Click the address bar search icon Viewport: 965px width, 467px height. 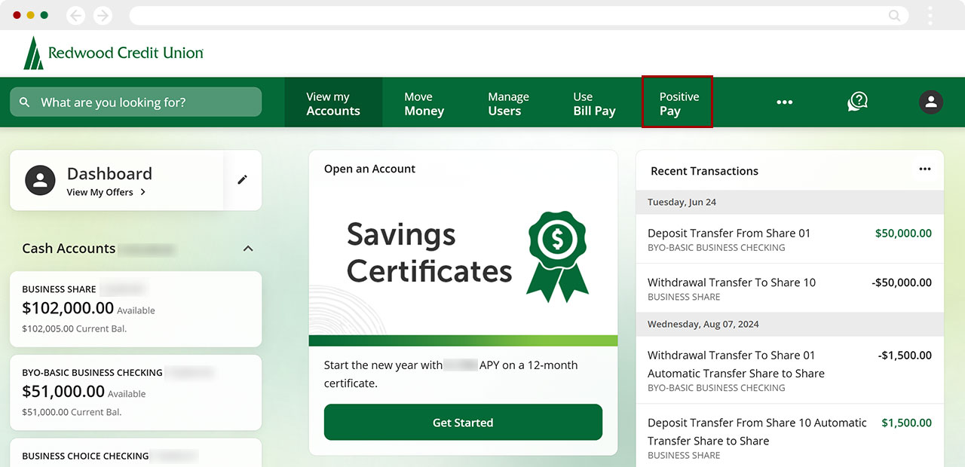click(x=894, y=15)
